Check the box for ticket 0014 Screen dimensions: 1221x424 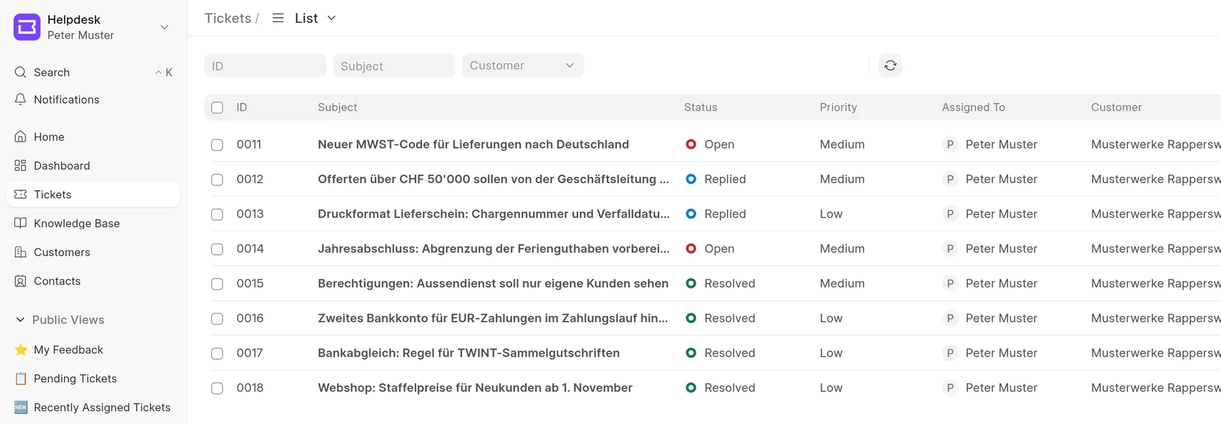tap(217, 249)
